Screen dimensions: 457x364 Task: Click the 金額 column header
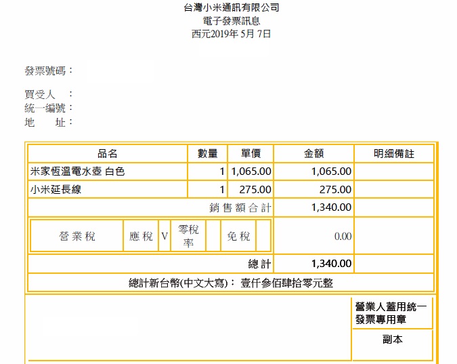click(314, 154)
